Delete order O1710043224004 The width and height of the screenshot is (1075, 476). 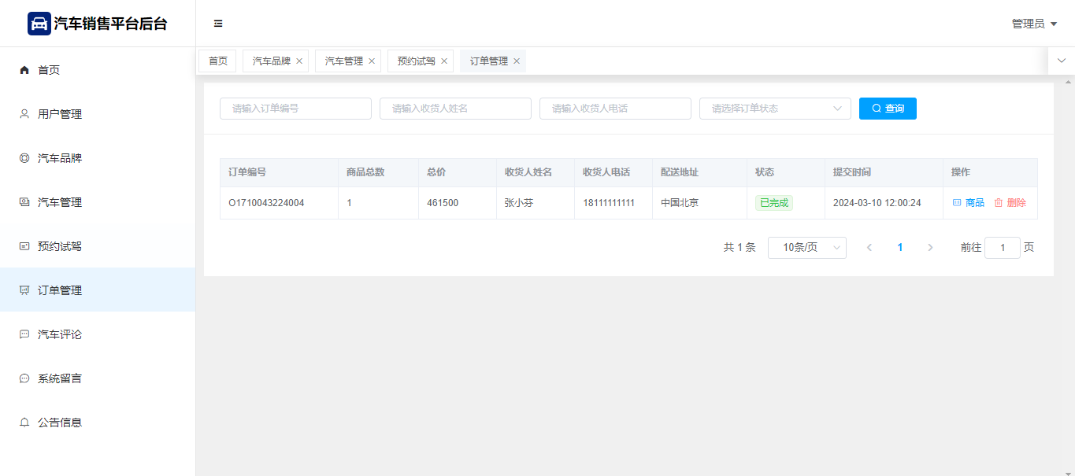tap(1010, 203)
